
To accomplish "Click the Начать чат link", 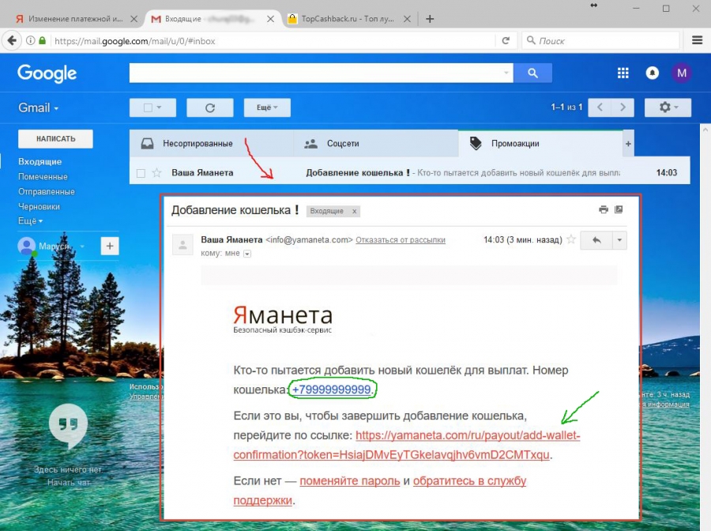I will pyautogui.click(x=69, y=483).
